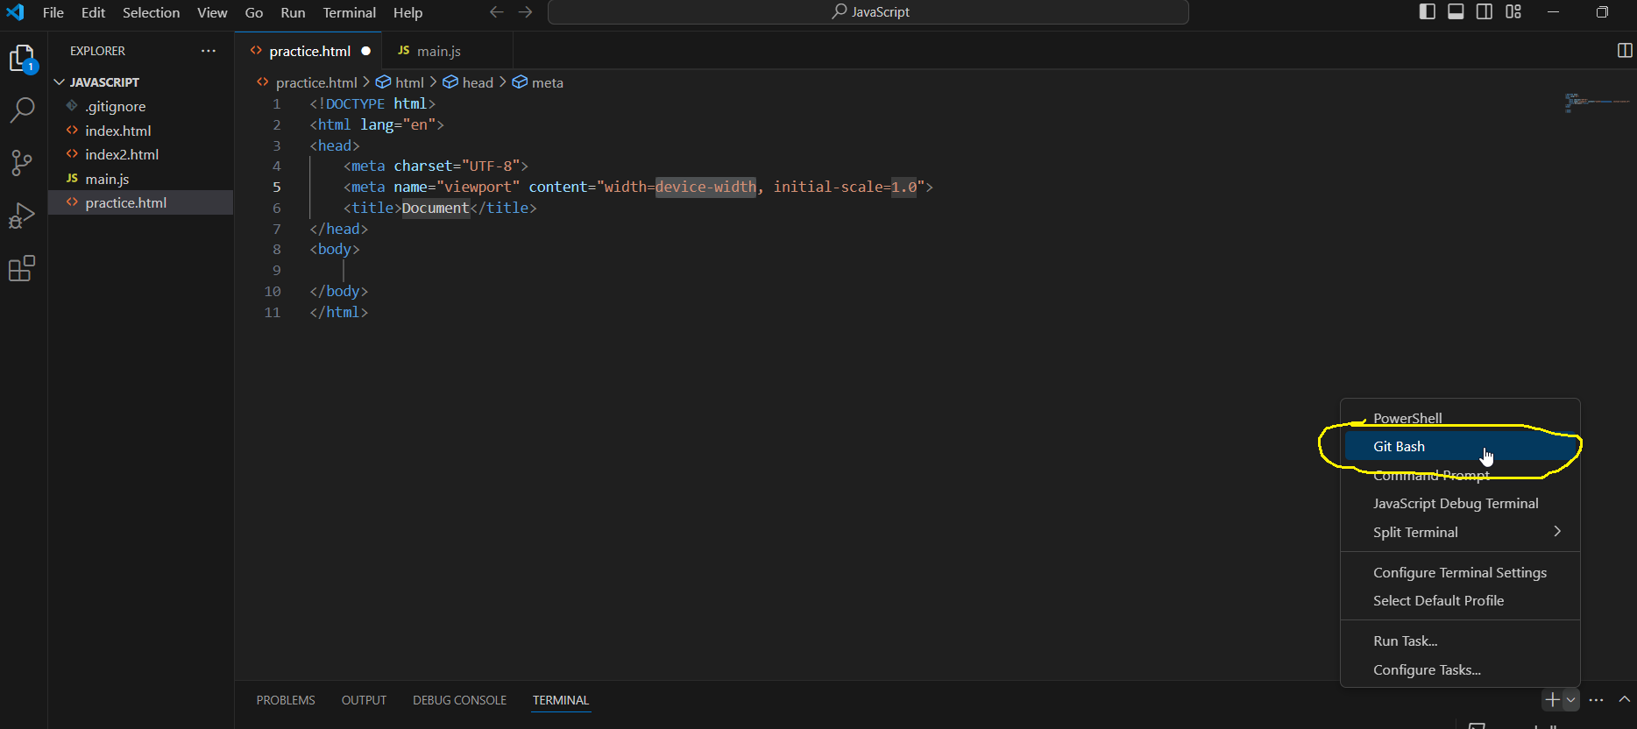Open Explorer more actions ellipsis
The height and width of the screenshot is (729, 1637).
[209, 51]
